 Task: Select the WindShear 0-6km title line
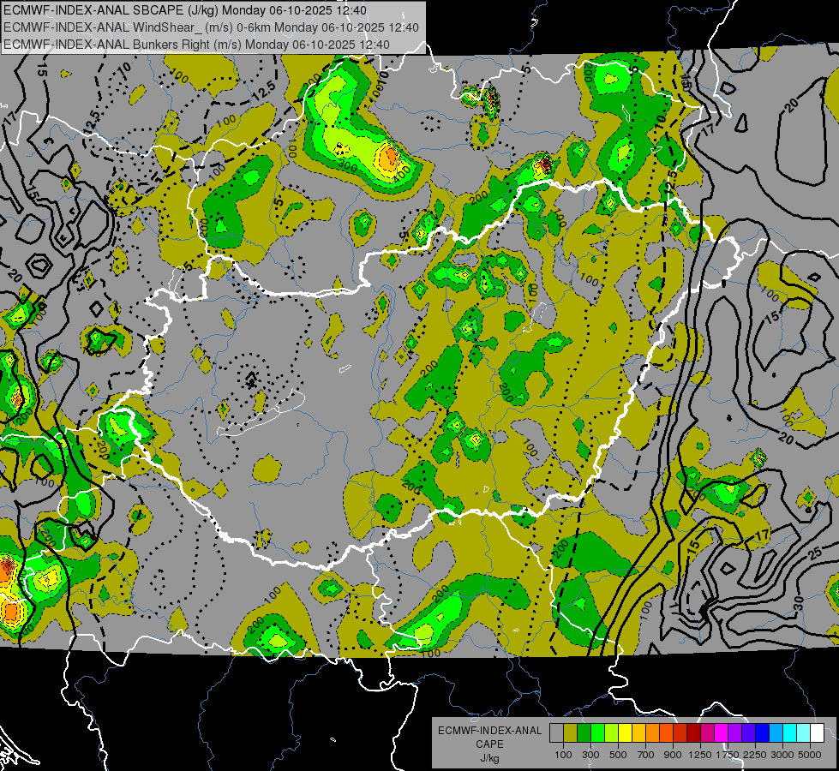[211, 27]
